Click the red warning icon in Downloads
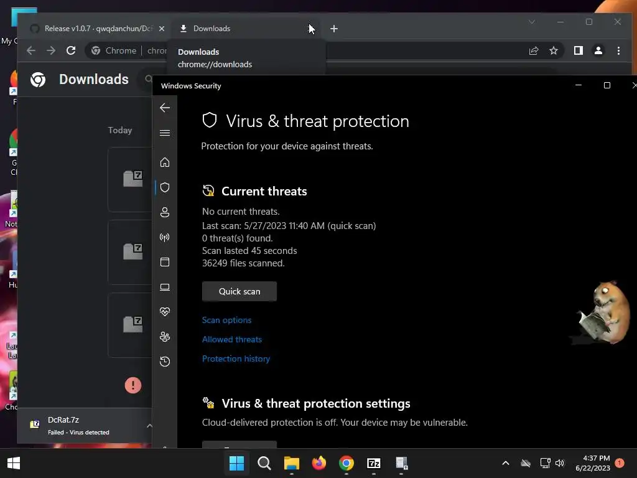637x478 pixels. [133, 385]
